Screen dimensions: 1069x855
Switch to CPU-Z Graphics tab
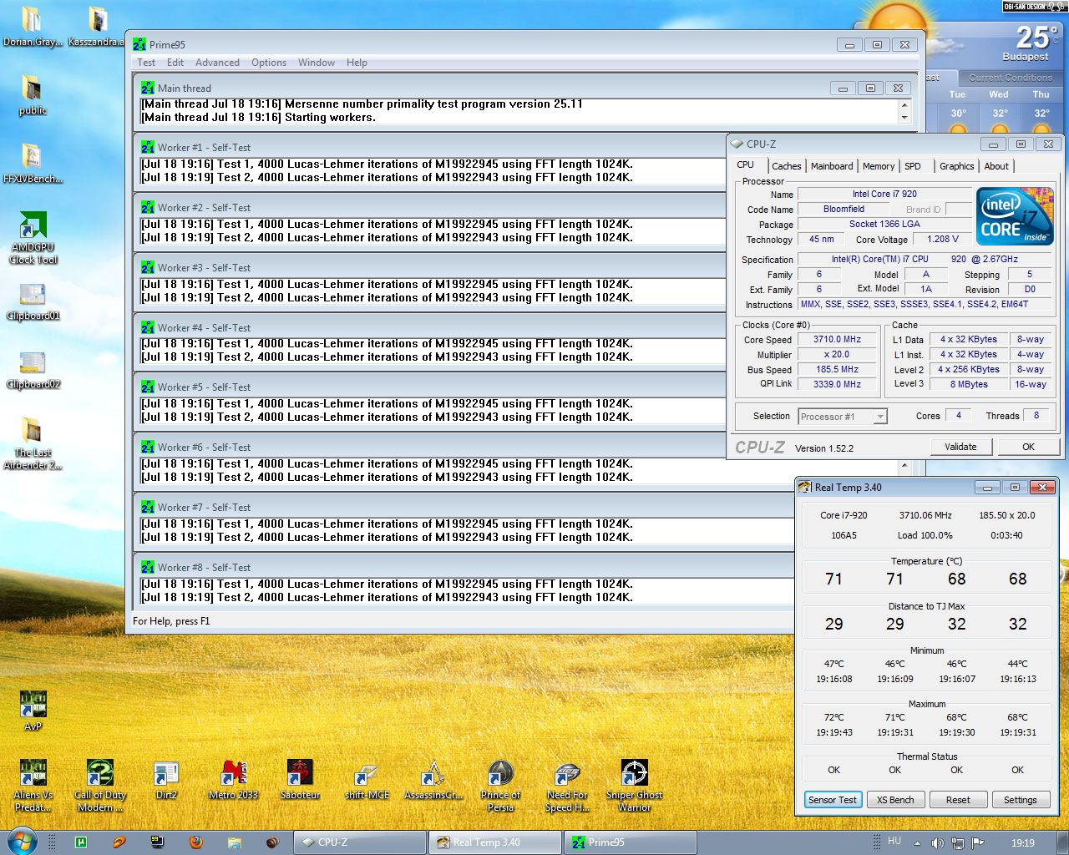pos(956,166)
